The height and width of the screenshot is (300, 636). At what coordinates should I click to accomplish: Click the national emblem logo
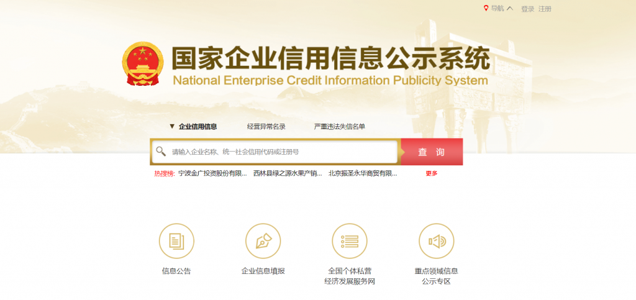pos(142,66)
